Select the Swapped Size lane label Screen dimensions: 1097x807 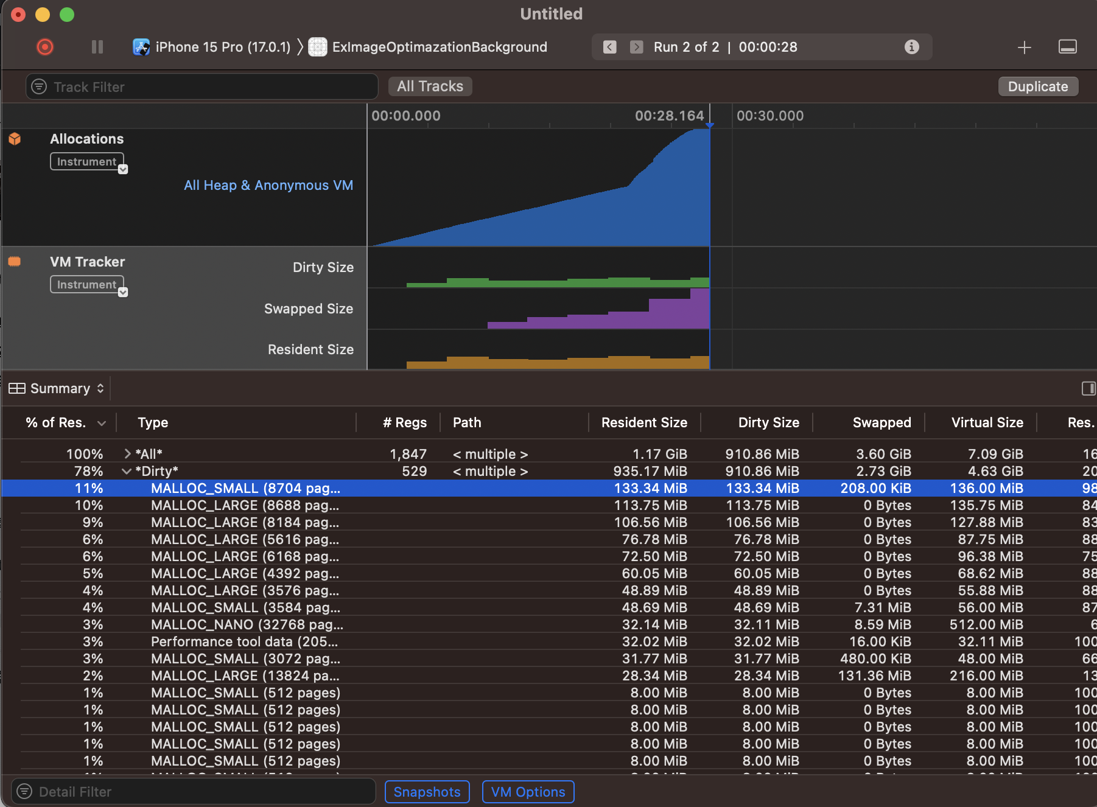tap(309, 309)
